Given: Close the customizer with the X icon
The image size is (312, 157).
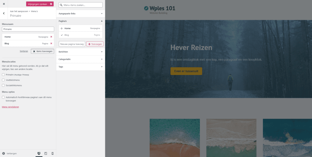Looking at the screenshot, I should [x=4, y=4].
